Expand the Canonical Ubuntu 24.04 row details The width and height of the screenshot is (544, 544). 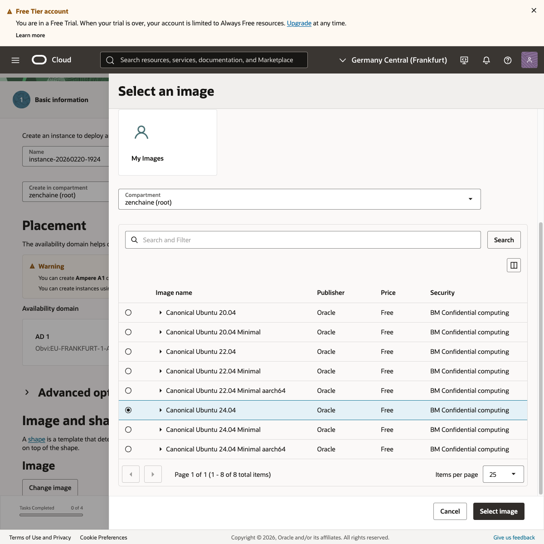coord(160,410)
